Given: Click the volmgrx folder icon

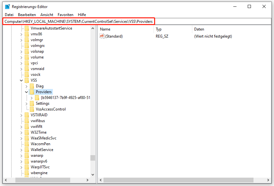Looking at the screenshot, I should 27,46.
